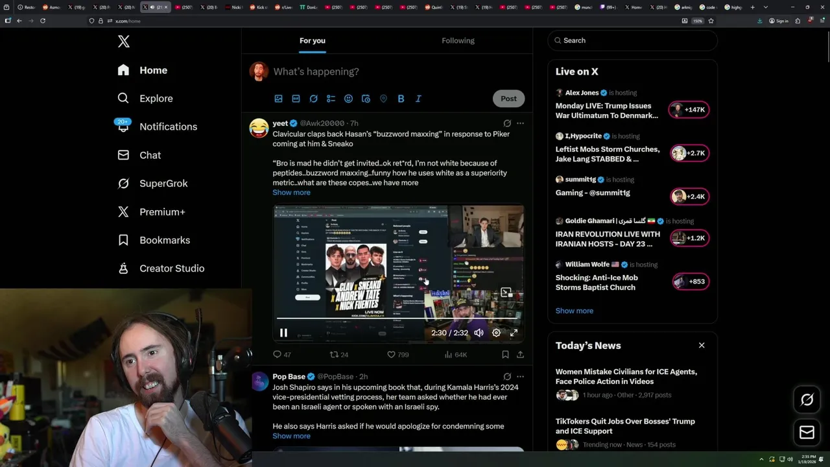Click the X logo in sidebar

click(x=124, y=42)
